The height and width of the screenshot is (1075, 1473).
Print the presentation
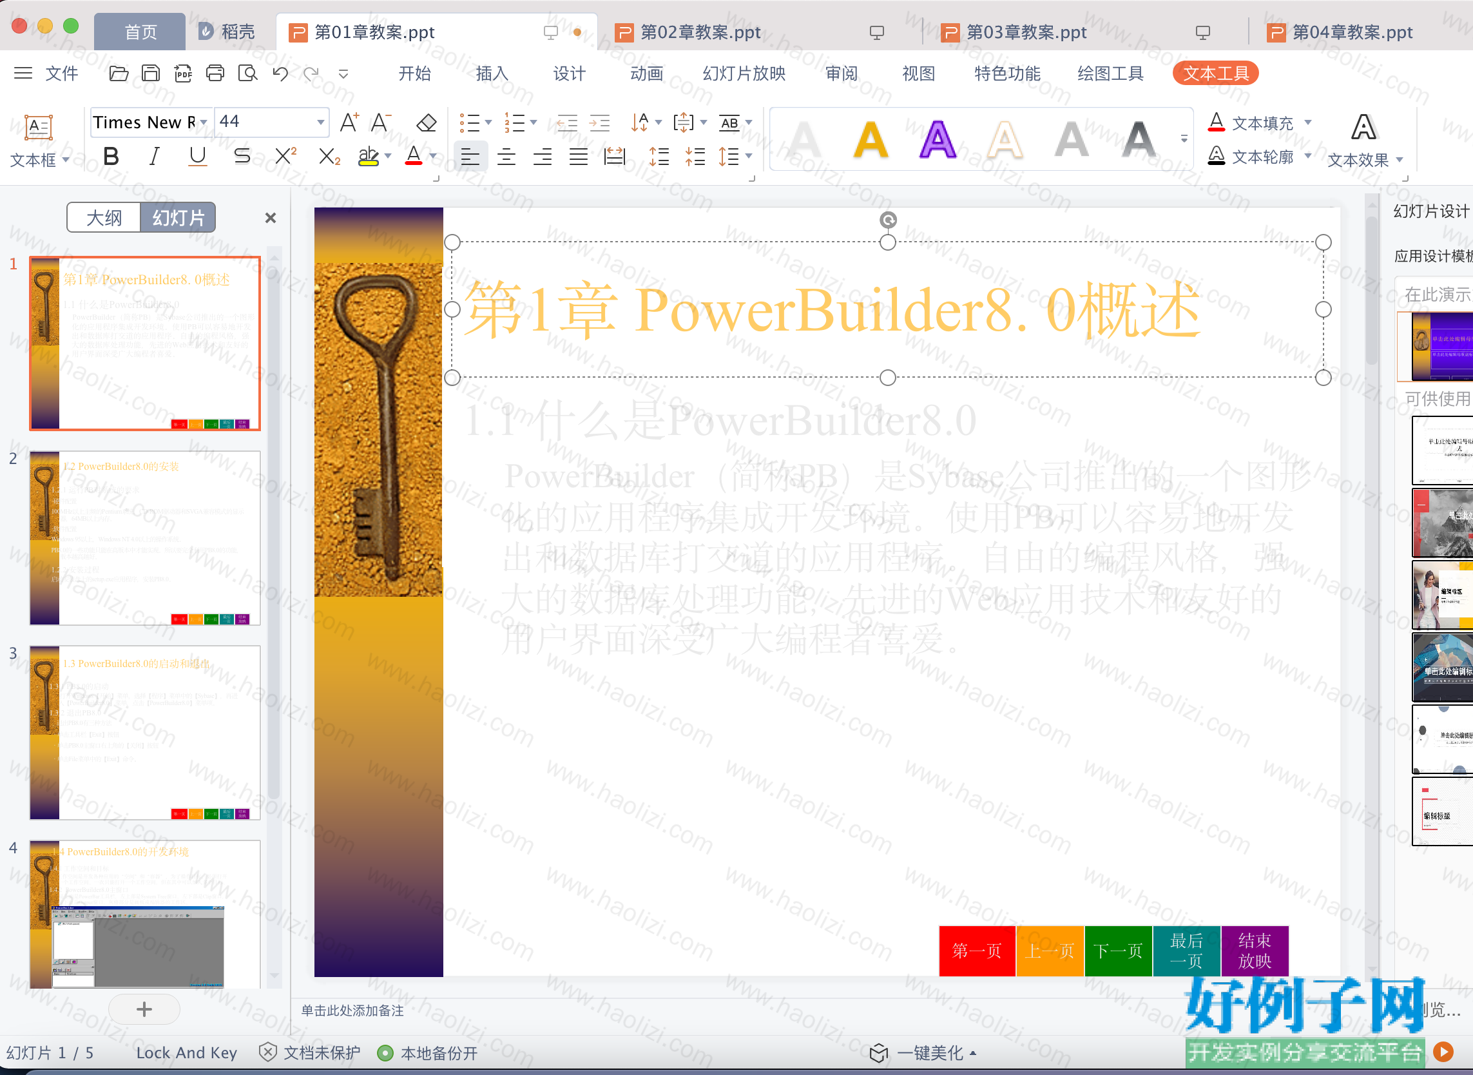click(215, 73)
